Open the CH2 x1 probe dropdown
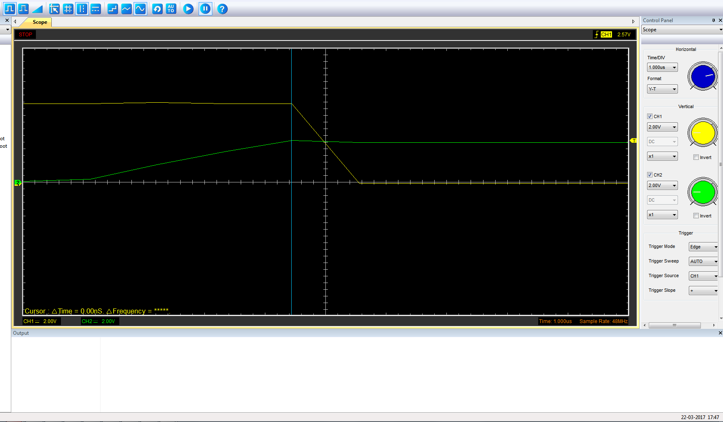The height and width of the screenshot is (422, 723). click(663, 215)
